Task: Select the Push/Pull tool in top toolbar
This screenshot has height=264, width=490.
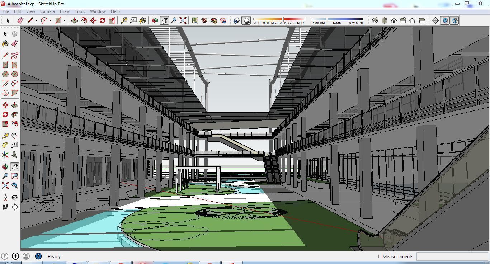Action: [x=75, y=20]
